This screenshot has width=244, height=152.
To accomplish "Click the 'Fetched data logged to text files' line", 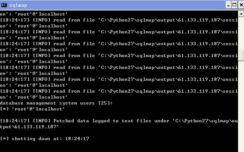I will click(119, 121).
